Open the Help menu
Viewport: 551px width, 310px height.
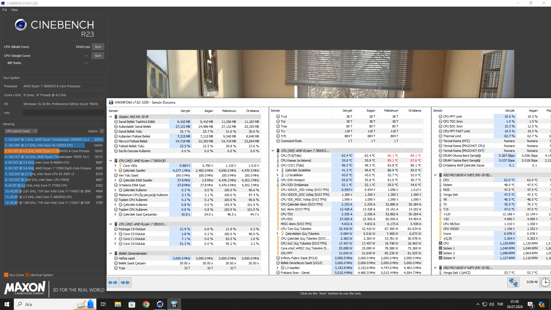coord(14,10)
